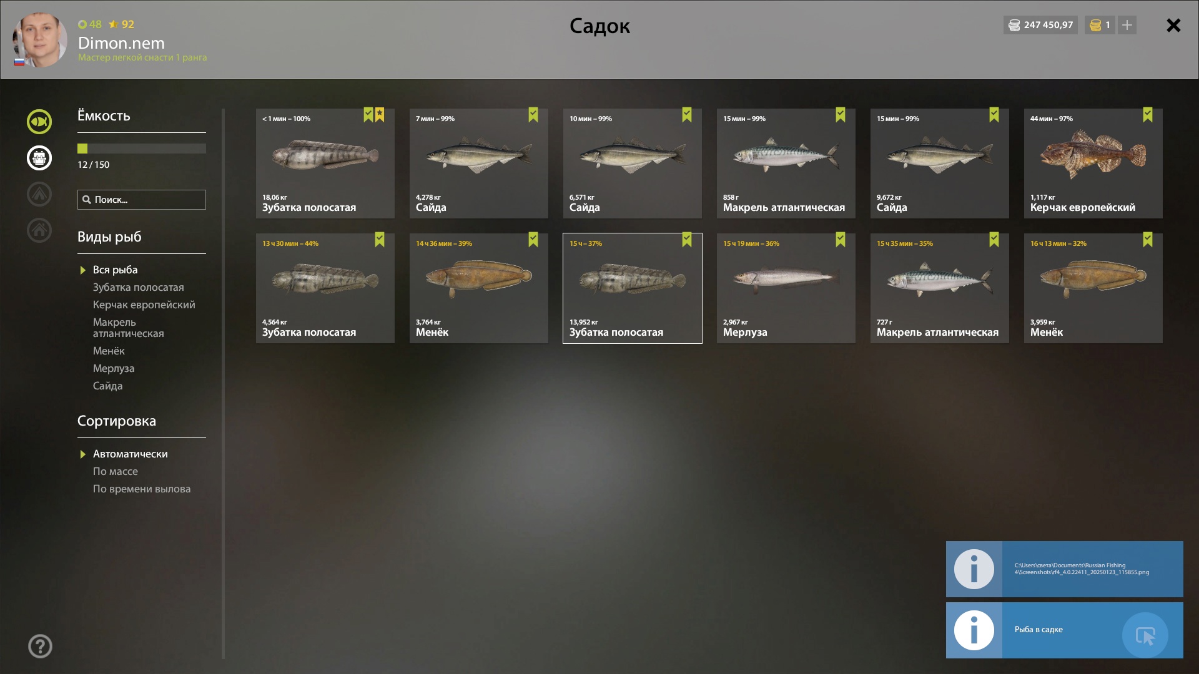Viewport: 1199px width, 674px height.
Task: Click the star trophy marker on the 18,06 кг Зубатка card
Action: (x=380, y=115)
